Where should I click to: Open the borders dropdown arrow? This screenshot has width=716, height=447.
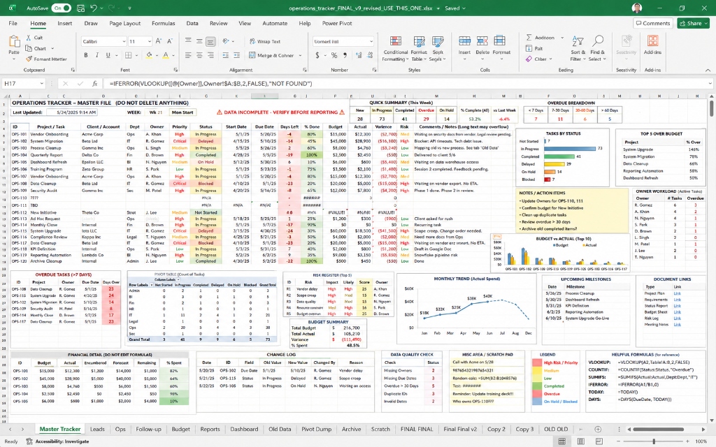click(137, 55)
